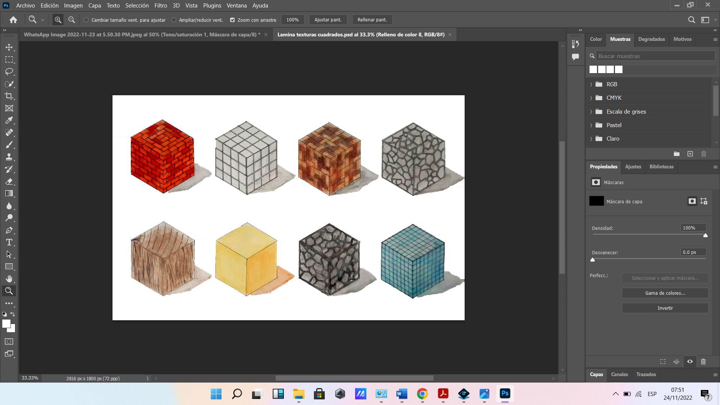
Task: Select the Eyedropper tool
Action: pyautogui.click(x=9, y=120)
